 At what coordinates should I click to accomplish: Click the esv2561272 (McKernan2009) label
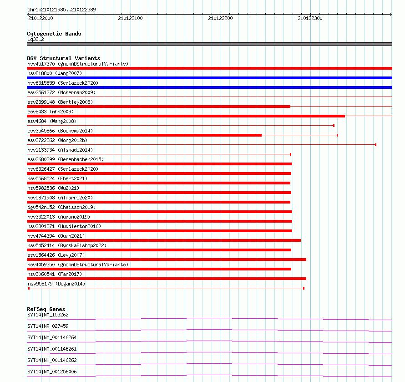[61, 92]
